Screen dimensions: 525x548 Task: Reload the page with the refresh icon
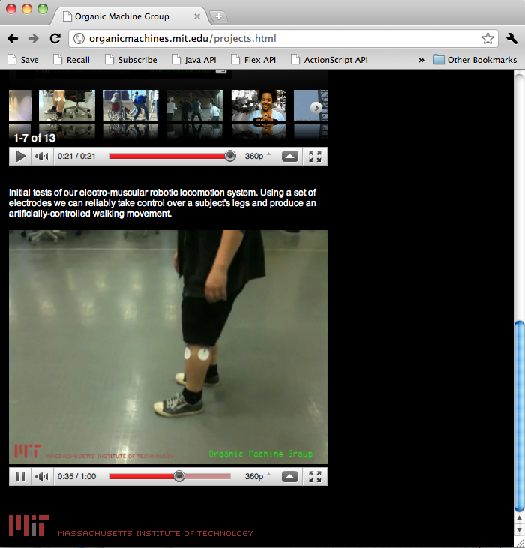[55, 38]
